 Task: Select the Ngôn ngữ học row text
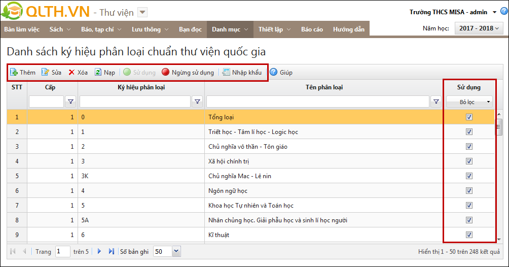(x=228, y=191)
